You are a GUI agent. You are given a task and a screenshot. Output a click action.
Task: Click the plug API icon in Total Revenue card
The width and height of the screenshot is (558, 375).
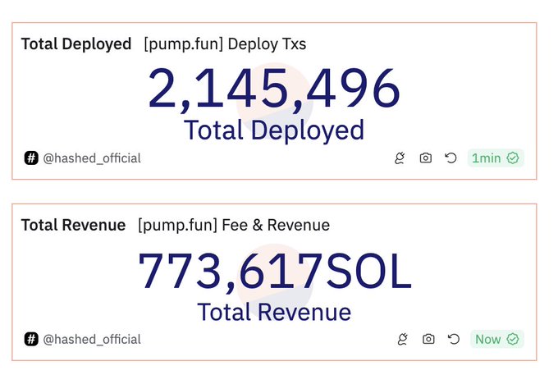[x=402, y=339]
